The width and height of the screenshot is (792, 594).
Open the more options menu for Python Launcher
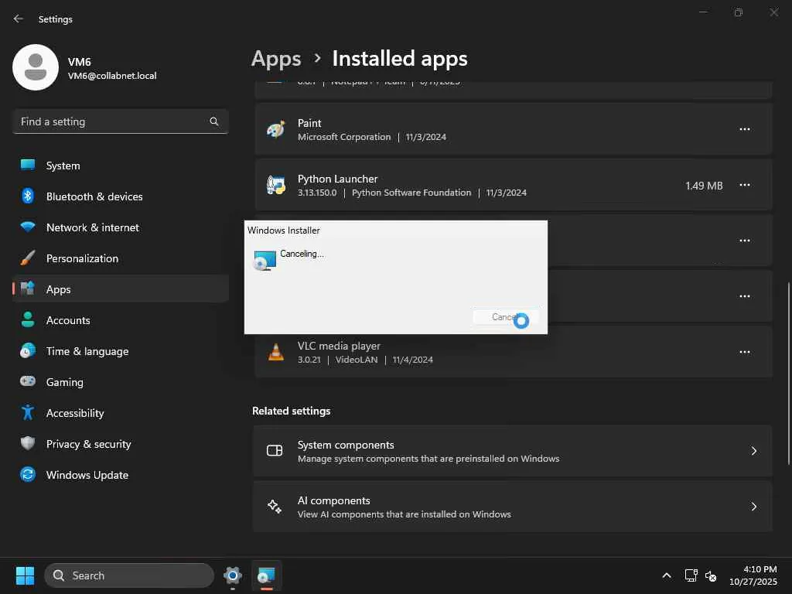click(x=744, y=186)
